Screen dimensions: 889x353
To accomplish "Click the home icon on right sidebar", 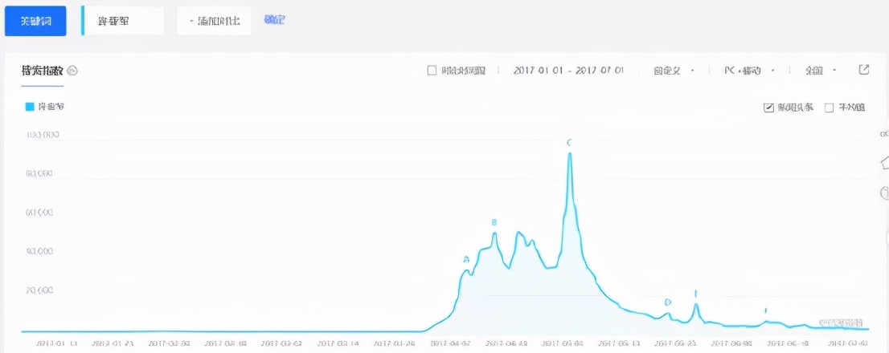I will [883, 163].
